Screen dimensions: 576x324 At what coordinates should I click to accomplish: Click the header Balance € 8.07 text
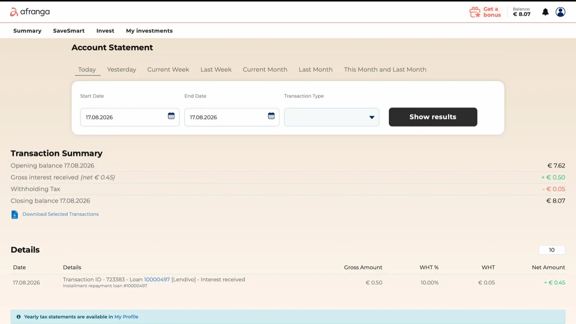point(522,12)
